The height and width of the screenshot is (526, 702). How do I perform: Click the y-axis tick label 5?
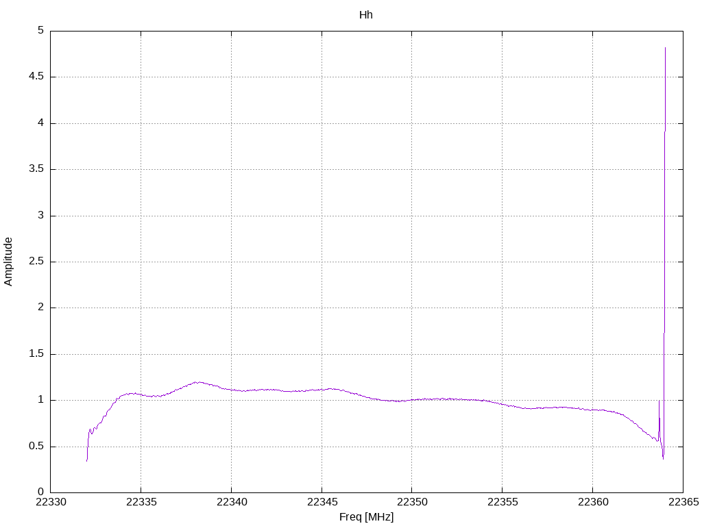tap(41, 30)
